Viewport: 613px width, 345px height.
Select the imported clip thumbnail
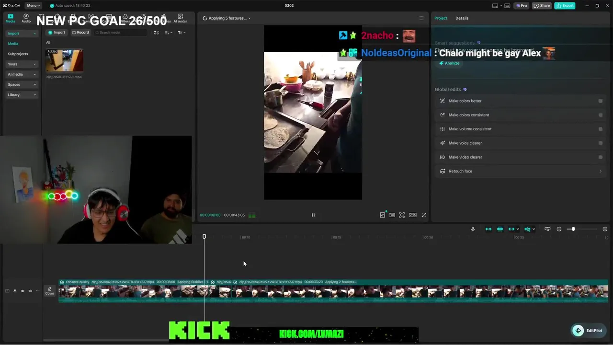tap(64, 61)
